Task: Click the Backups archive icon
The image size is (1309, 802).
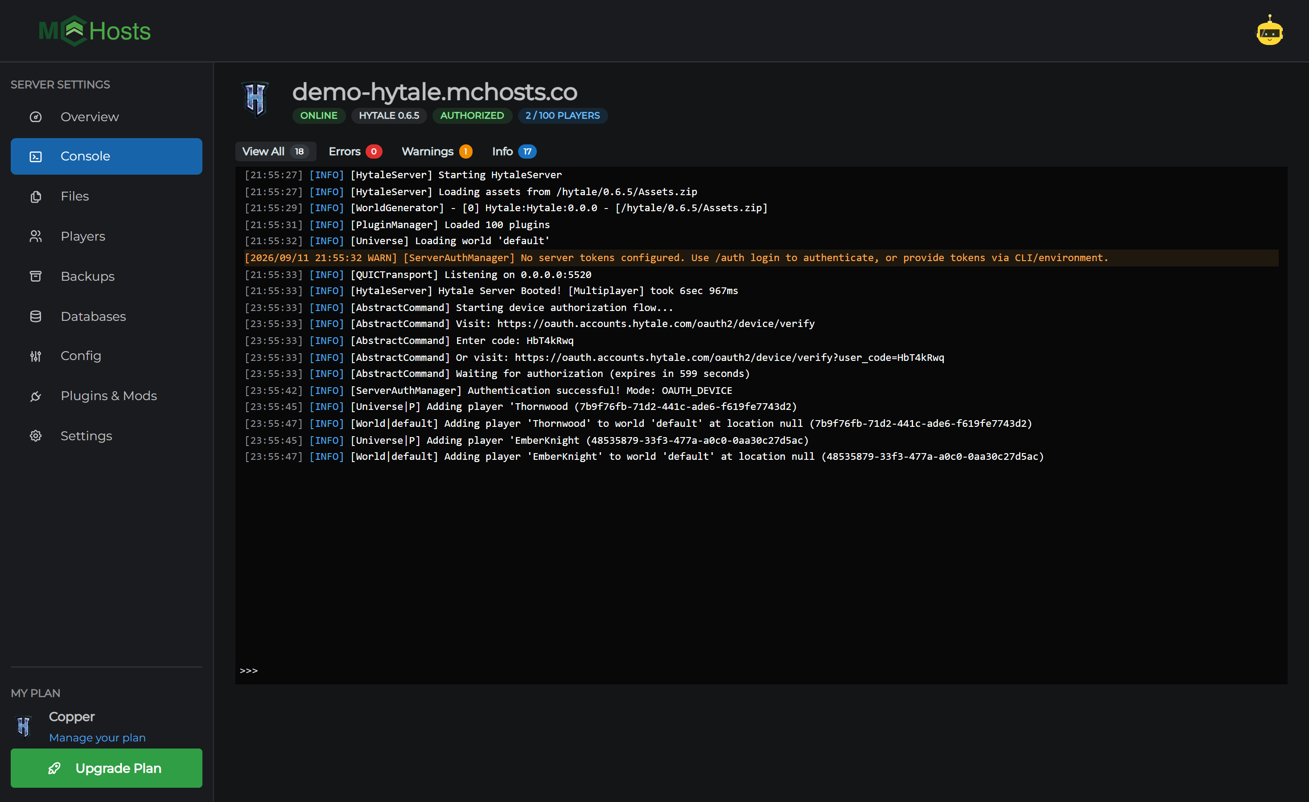Action: (x=36, y=276)
